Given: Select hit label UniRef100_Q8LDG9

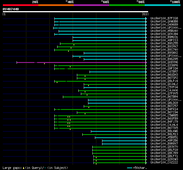Looking at the screenshot, I should click(164, 103).
